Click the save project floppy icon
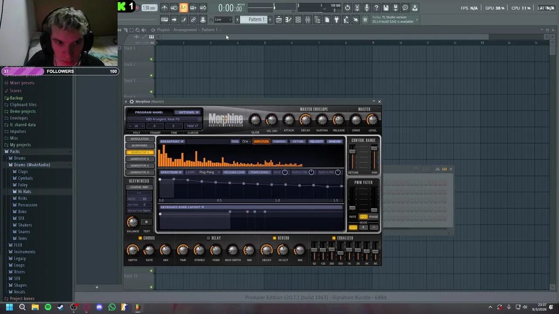The width and height of the screenshot is (559, 314). [386, 8]
